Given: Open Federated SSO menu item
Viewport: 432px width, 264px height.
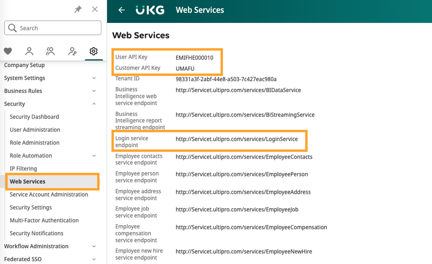Looking at the screenshot, I should pos(23,259).
